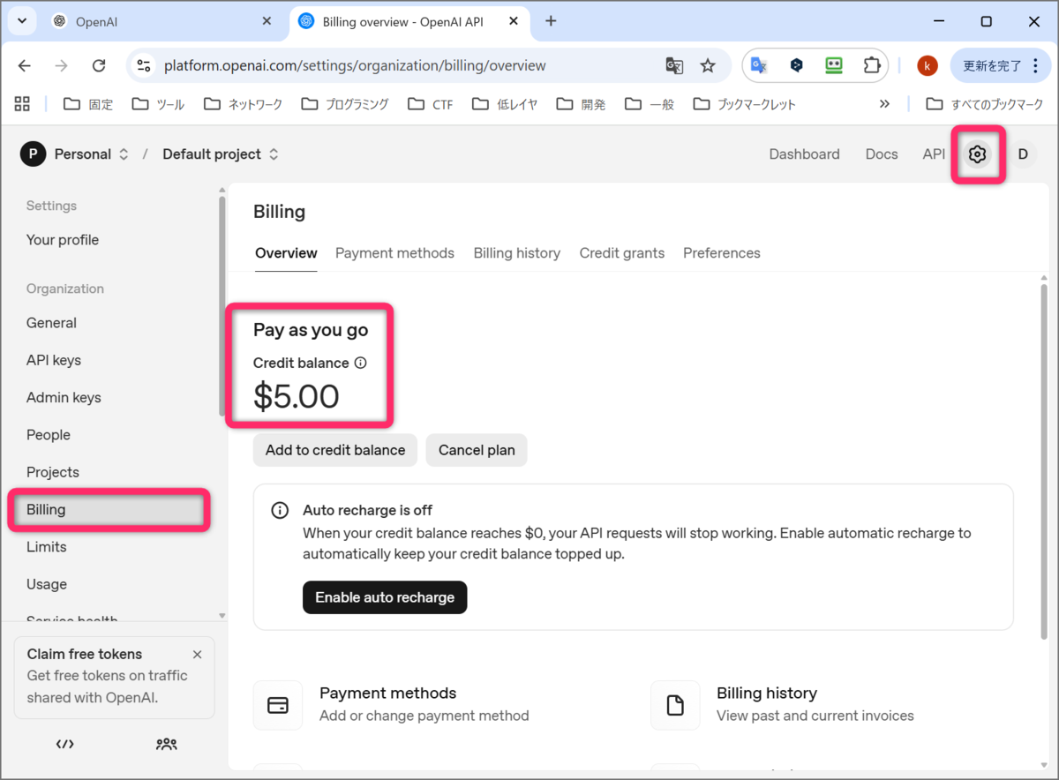Image resolution: width=1059 pixels, height=780 pixels.
Task: Bookmark this page with the star icon
Action: [x=708, y=65]
